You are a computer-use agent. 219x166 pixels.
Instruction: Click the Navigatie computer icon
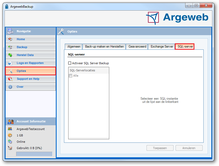[10, 31]
